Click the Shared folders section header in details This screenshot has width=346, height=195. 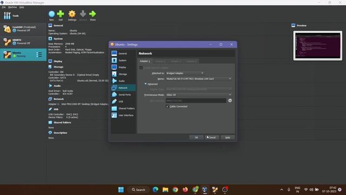pyautogui.click(x=62, y=122)
